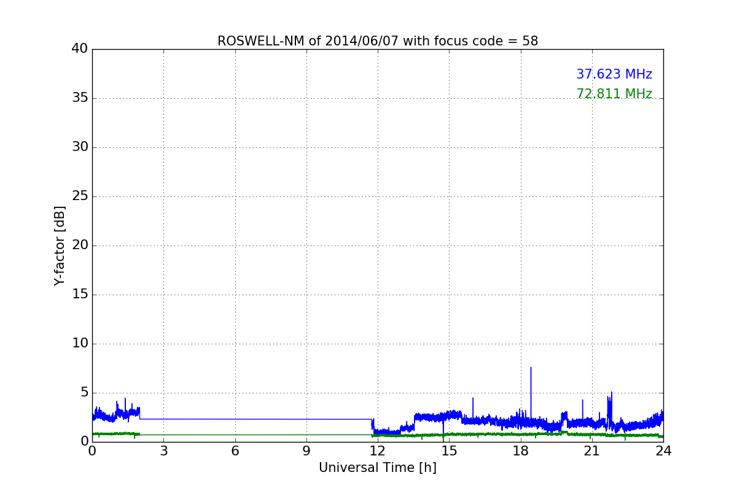Click y-axis tick label 15

pos(80,295)
